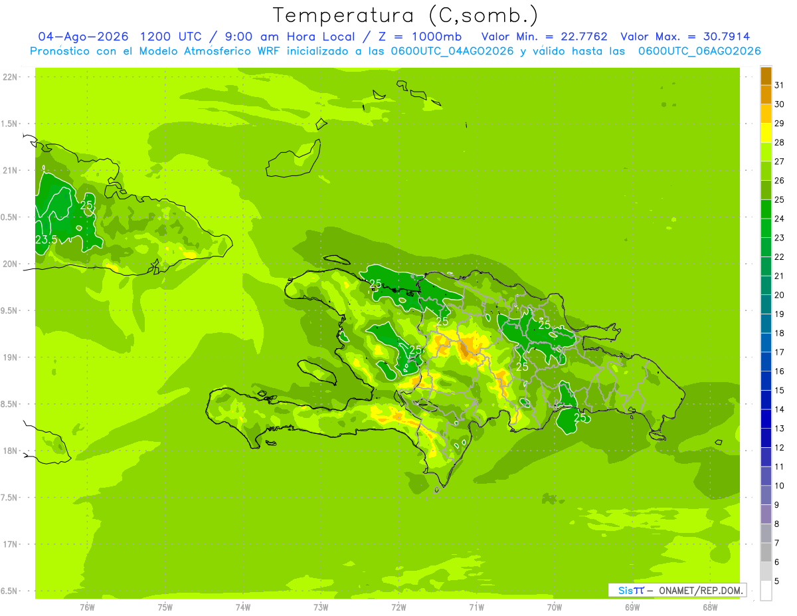Click the blue legend swatch between 16 and 17
This screenshot has width=797, height=616.
click(x=766, y=361)
